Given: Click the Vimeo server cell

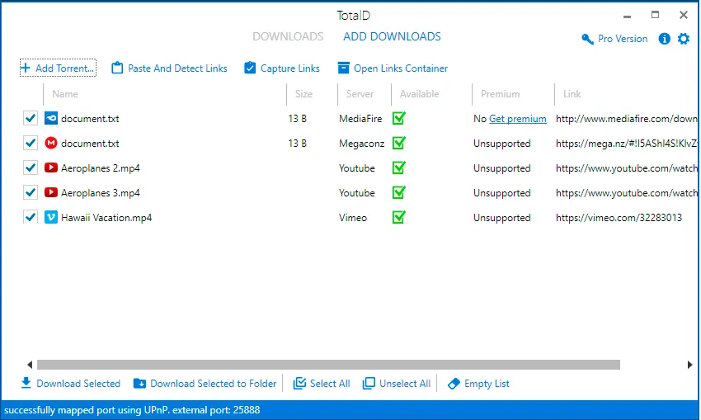Looking at the screenshot, I should coord(353,218).
